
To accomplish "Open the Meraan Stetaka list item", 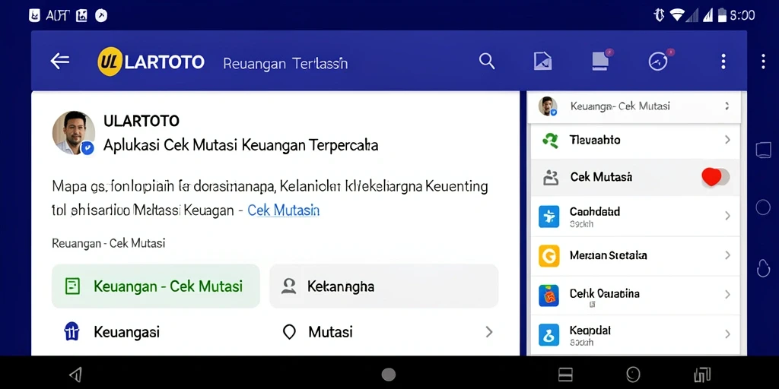I will [x=635, y=256].
